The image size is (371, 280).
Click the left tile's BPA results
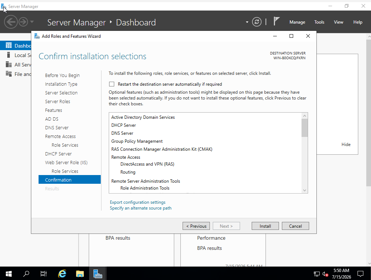(x=117, y=238)
